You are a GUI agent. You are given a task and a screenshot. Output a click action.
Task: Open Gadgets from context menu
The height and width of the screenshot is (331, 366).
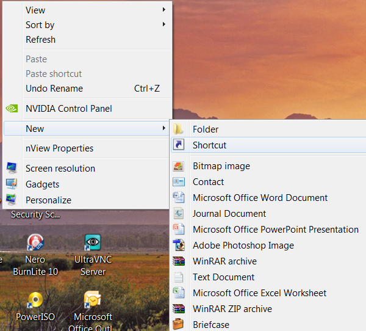click(86, 184)
